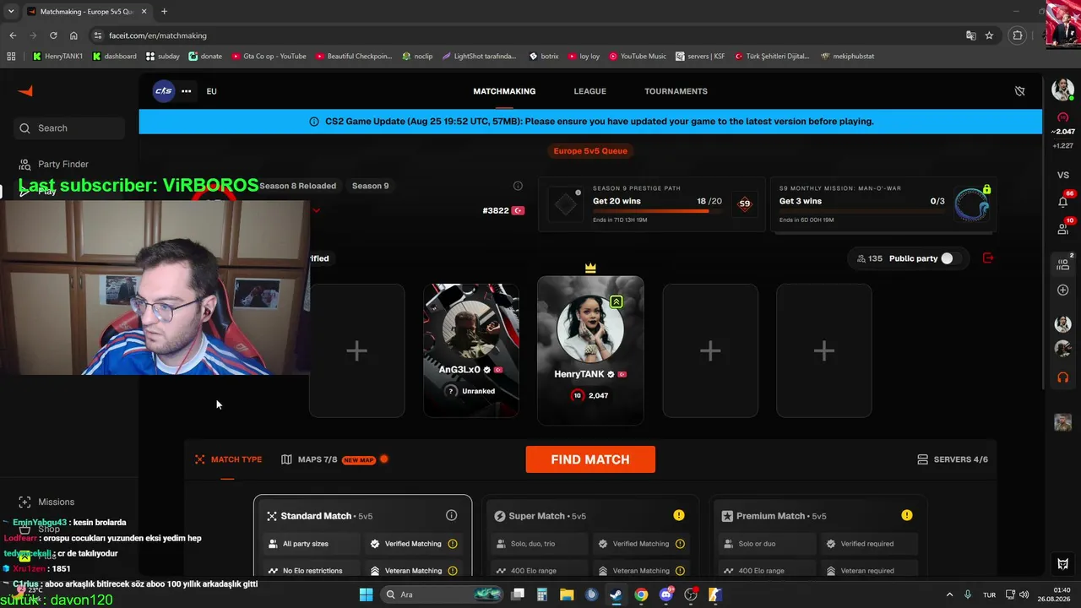The width and height of the screenshot is (1081, 608).
Task: Click the FACEIT search field
Action: 69,128
